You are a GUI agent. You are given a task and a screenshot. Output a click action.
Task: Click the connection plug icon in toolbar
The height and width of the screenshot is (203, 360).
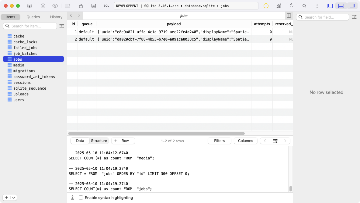coord(29,6)
